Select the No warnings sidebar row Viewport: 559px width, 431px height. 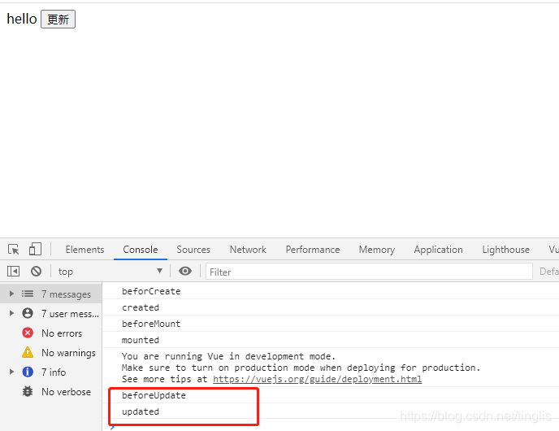click(51, 352)
